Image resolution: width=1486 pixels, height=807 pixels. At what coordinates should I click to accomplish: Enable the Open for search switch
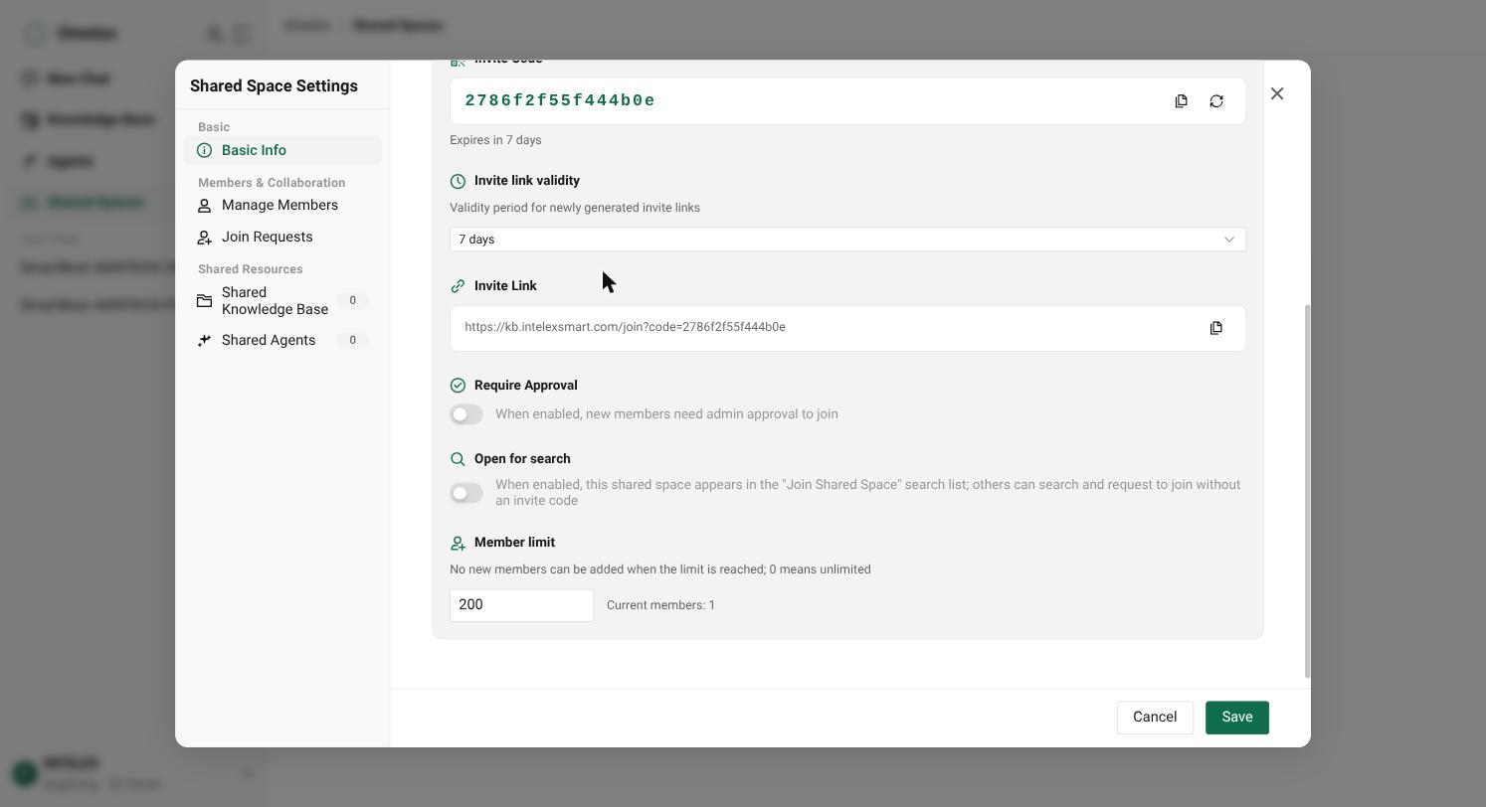click(x=466, y=493)
